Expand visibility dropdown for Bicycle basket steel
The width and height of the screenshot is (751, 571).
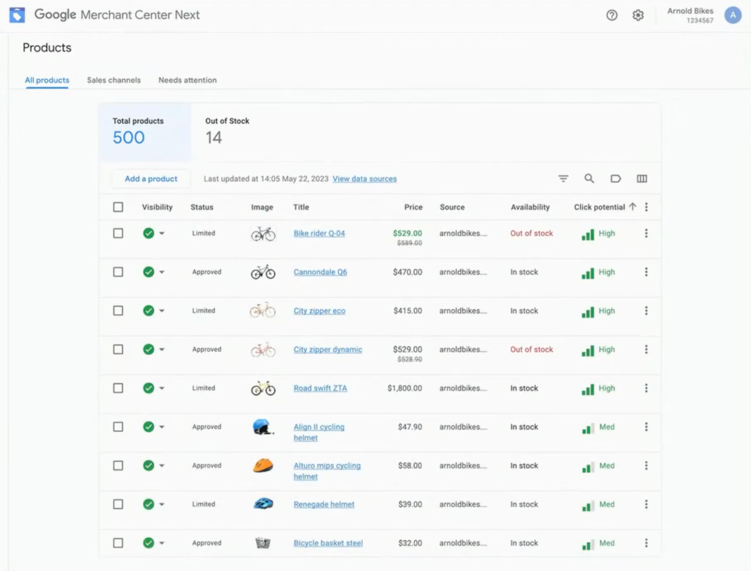point(162,543)
